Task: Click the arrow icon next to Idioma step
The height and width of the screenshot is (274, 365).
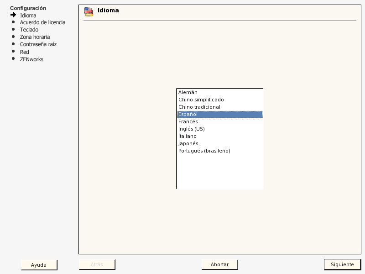Action: point(13,15)
